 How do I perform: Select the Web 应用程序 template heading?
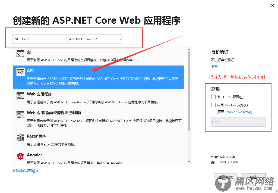pyautogui.click(x=39, y=94)
